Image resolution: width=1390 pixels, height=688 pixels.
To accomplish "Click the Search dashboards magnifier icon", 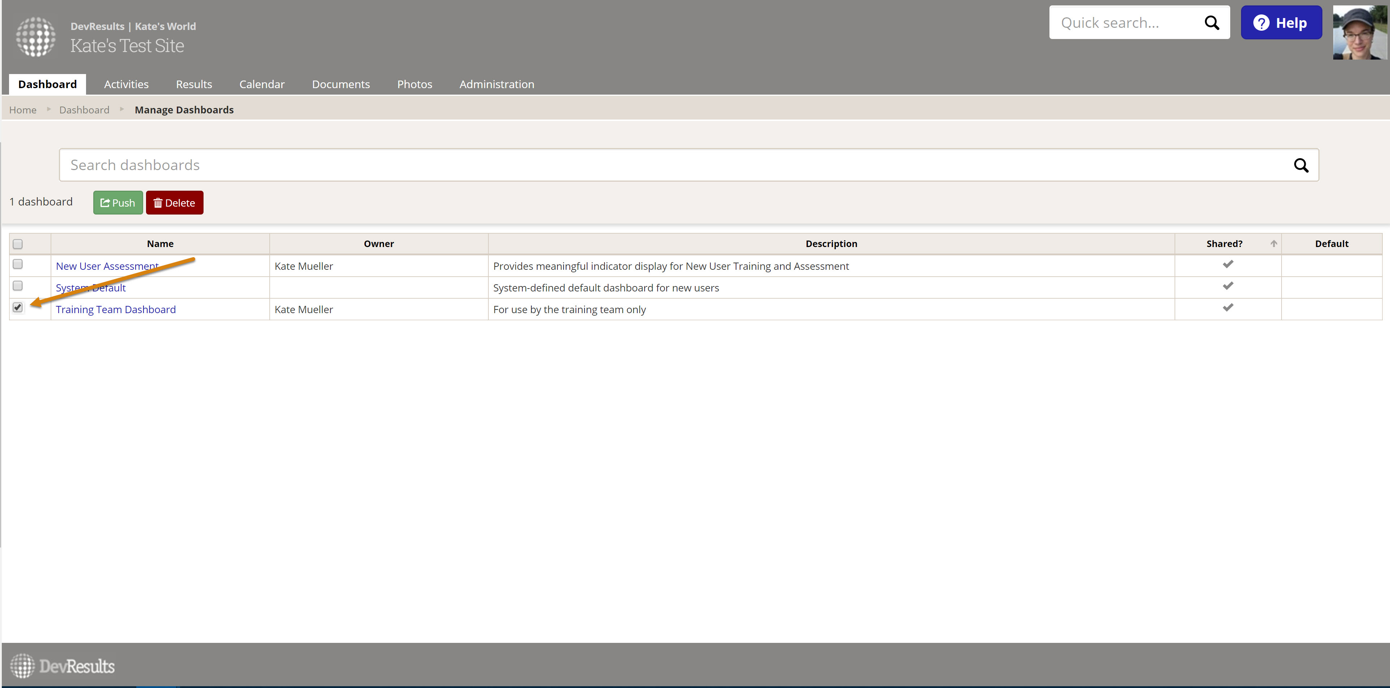I will (1300, 165).
